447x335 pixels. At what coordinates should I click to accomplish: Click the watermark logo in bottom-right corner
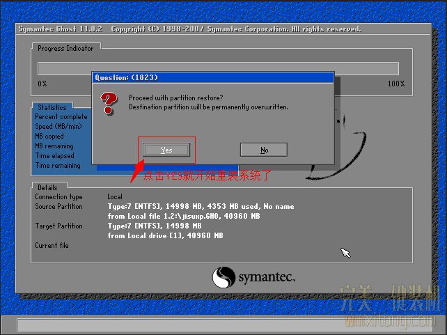point(387,305)
